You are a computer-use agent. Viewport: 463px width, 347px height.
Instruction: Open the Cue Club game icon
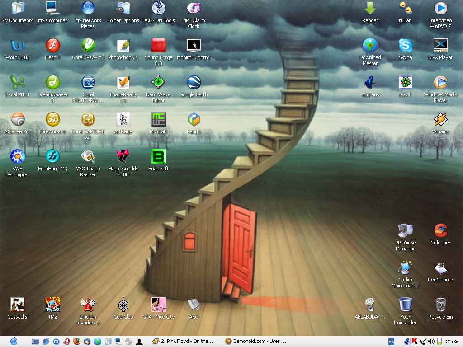tap(123, 304)
